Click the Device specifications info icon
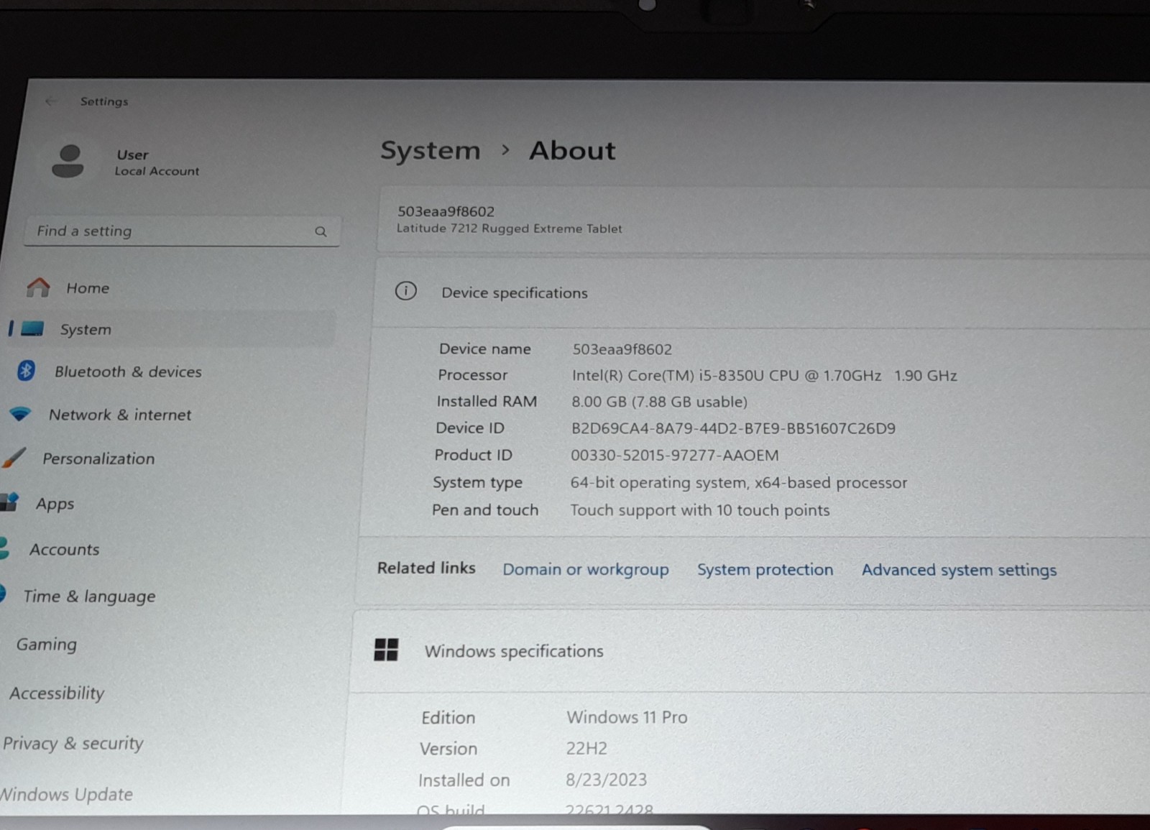This screenshot has width=1150, height=830. [406, 291]
